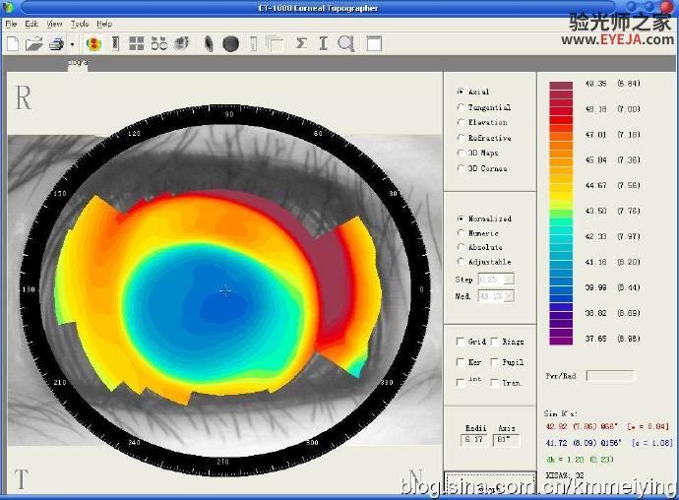Click the dark red top color scale swatch

point(561,86)
